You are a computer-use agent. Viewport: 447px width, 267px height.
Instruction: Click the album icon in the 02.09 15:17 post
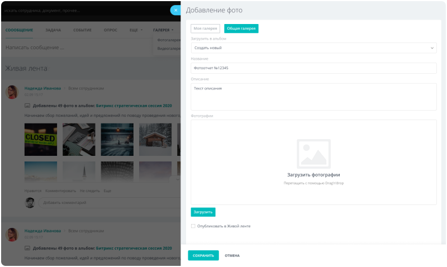27,106
